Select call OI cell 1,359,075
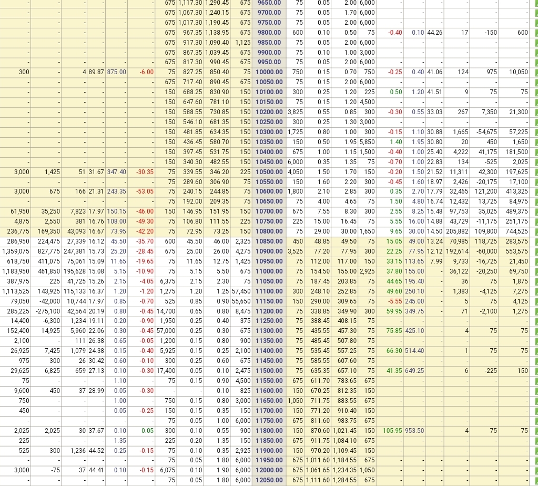Screen dimensions: 538x486 (16, 251)
